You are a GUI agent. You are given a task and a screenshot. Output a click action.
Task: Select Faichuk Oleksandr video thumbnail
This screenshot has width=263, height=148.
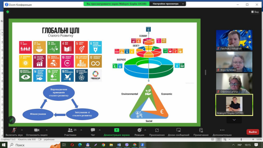(234, 40)
